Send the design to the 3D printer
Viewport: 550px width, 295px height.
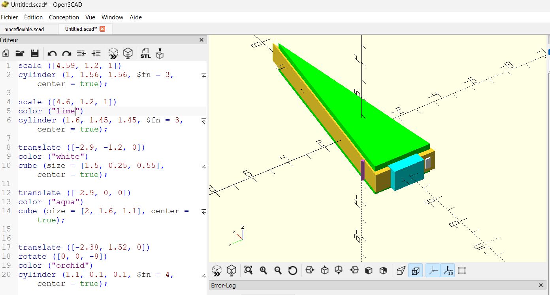tap(160, 53)
